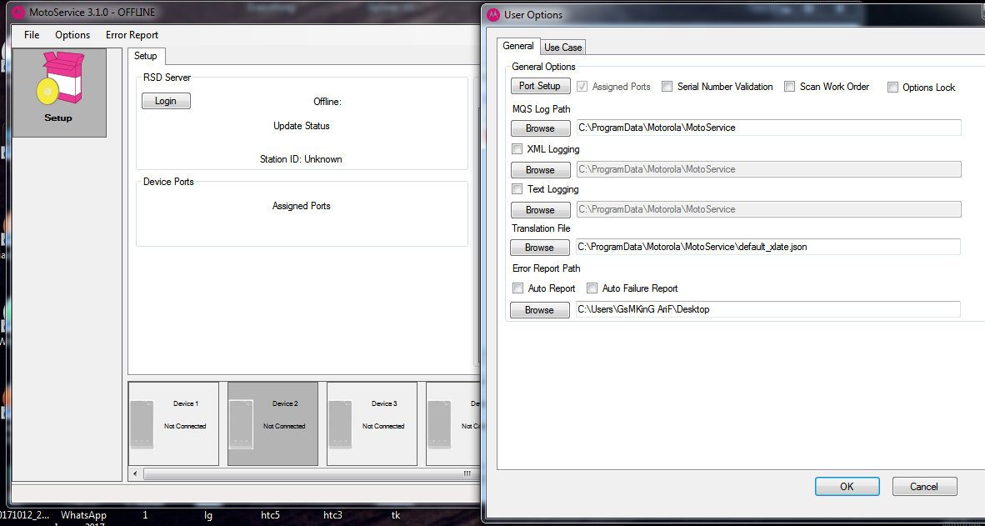Screen dimensions: 985x526
Task: Click OK in User Options dialog
Action: 847,487
